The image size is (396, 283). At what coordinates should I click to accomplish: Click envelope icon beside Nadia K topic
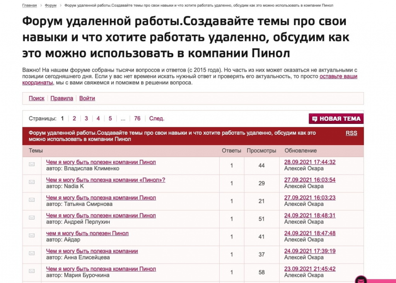point(32,182)
